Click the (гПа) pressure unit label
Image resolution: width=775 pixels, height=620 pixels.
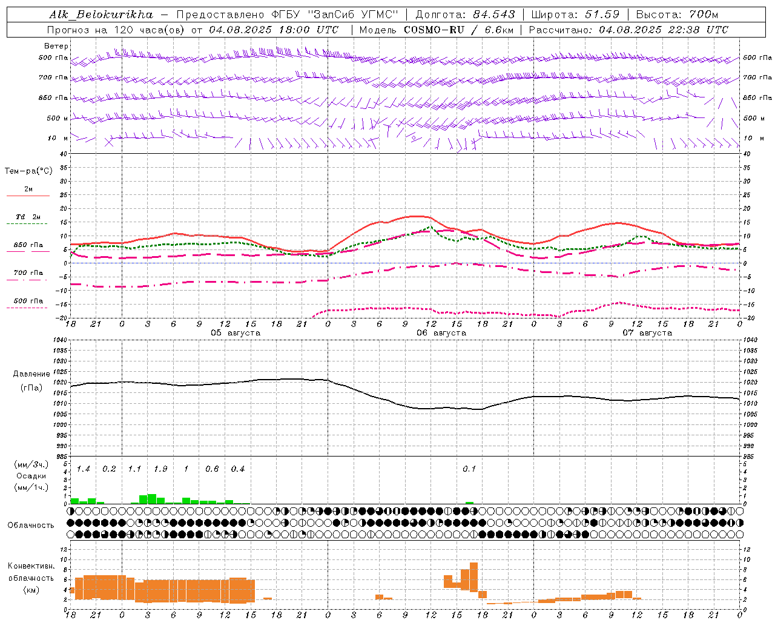[x=31, y=388]
